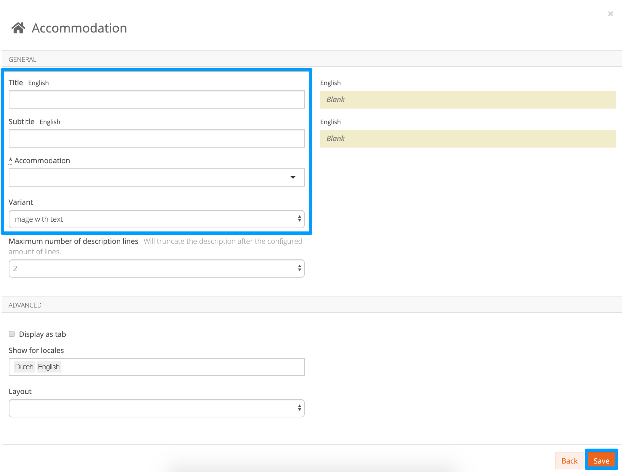The height and width of the screenshot is (472, 622).
Task: Enable the Display as tab checkbox
Action: (x=12, y=334)
